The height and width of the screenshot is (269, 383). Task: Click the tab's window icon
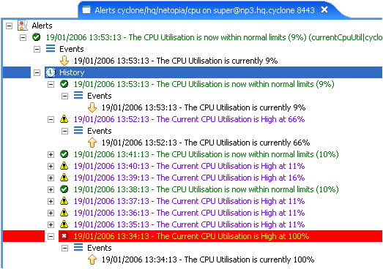(x=86, y=10)
